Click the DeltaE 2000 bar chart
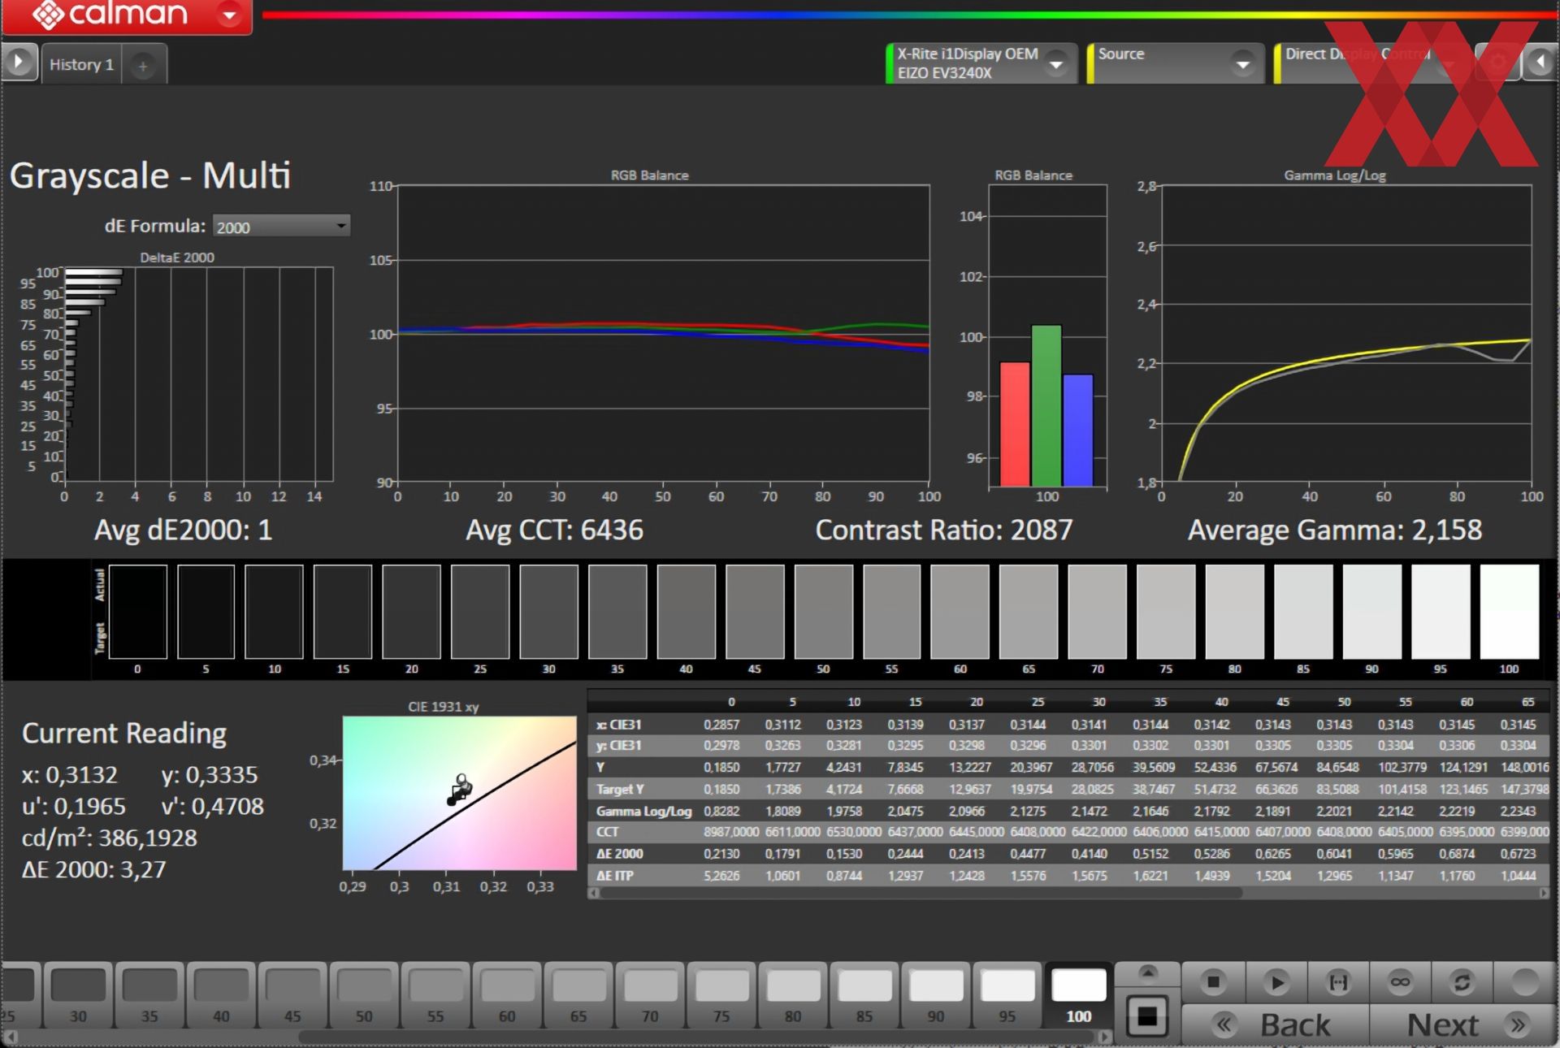 coord(199,374)
